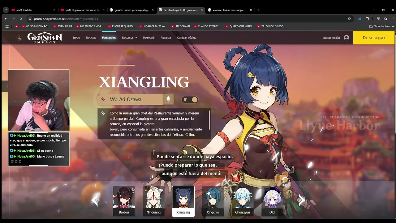Open the NO HACE FALTA YA... bookmark
This screenshot has width=396, height=223.
(153, 26)
